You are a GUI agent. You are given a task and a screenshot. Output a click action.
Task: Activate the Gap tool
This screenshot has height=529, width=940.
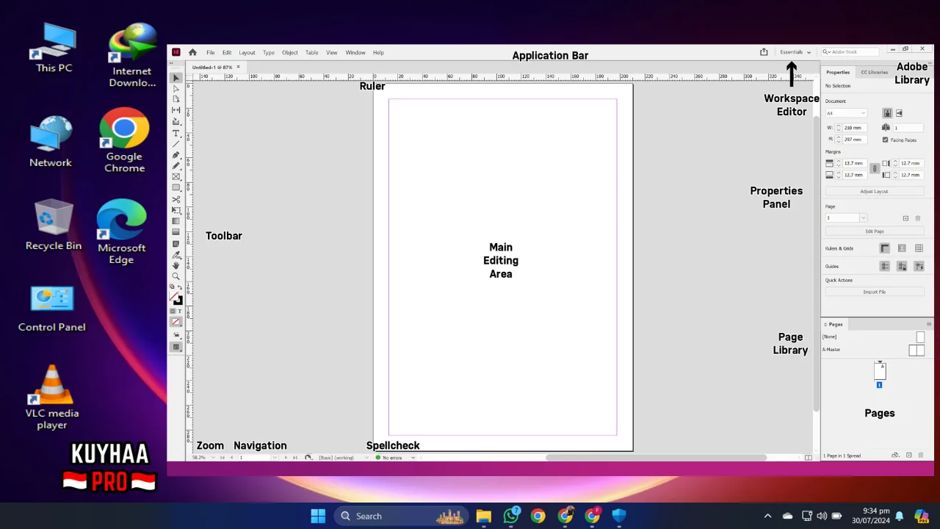coord(176,110)
